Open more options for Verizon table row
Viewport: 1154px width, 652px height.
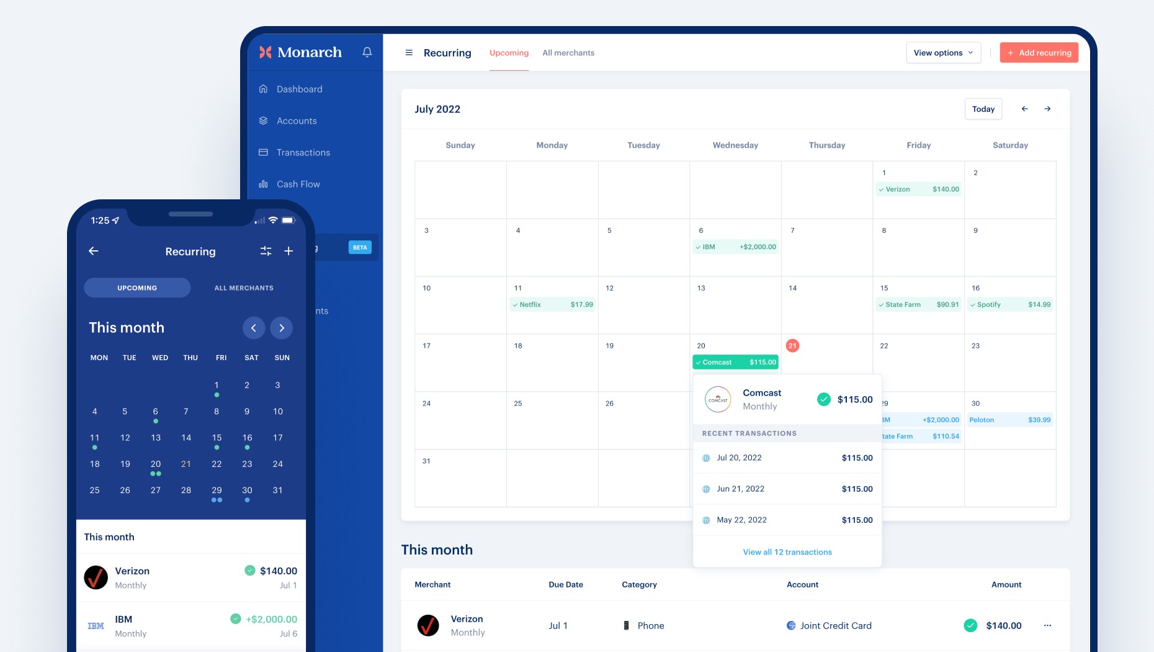[x=1047, y=625]
